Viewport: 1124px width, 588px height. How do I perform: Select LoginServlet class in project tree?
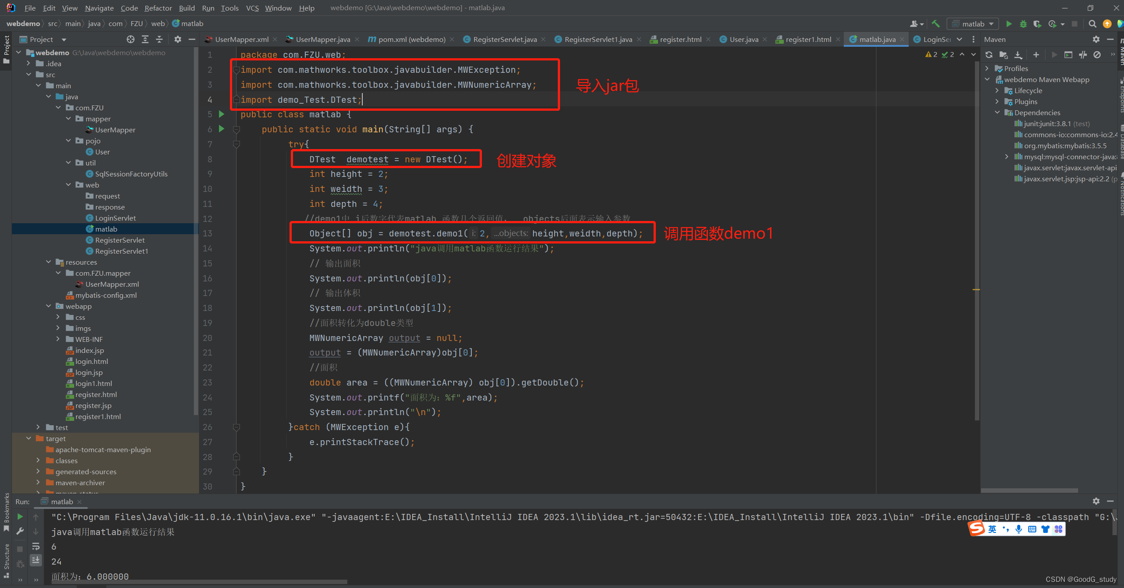[115, 218]
